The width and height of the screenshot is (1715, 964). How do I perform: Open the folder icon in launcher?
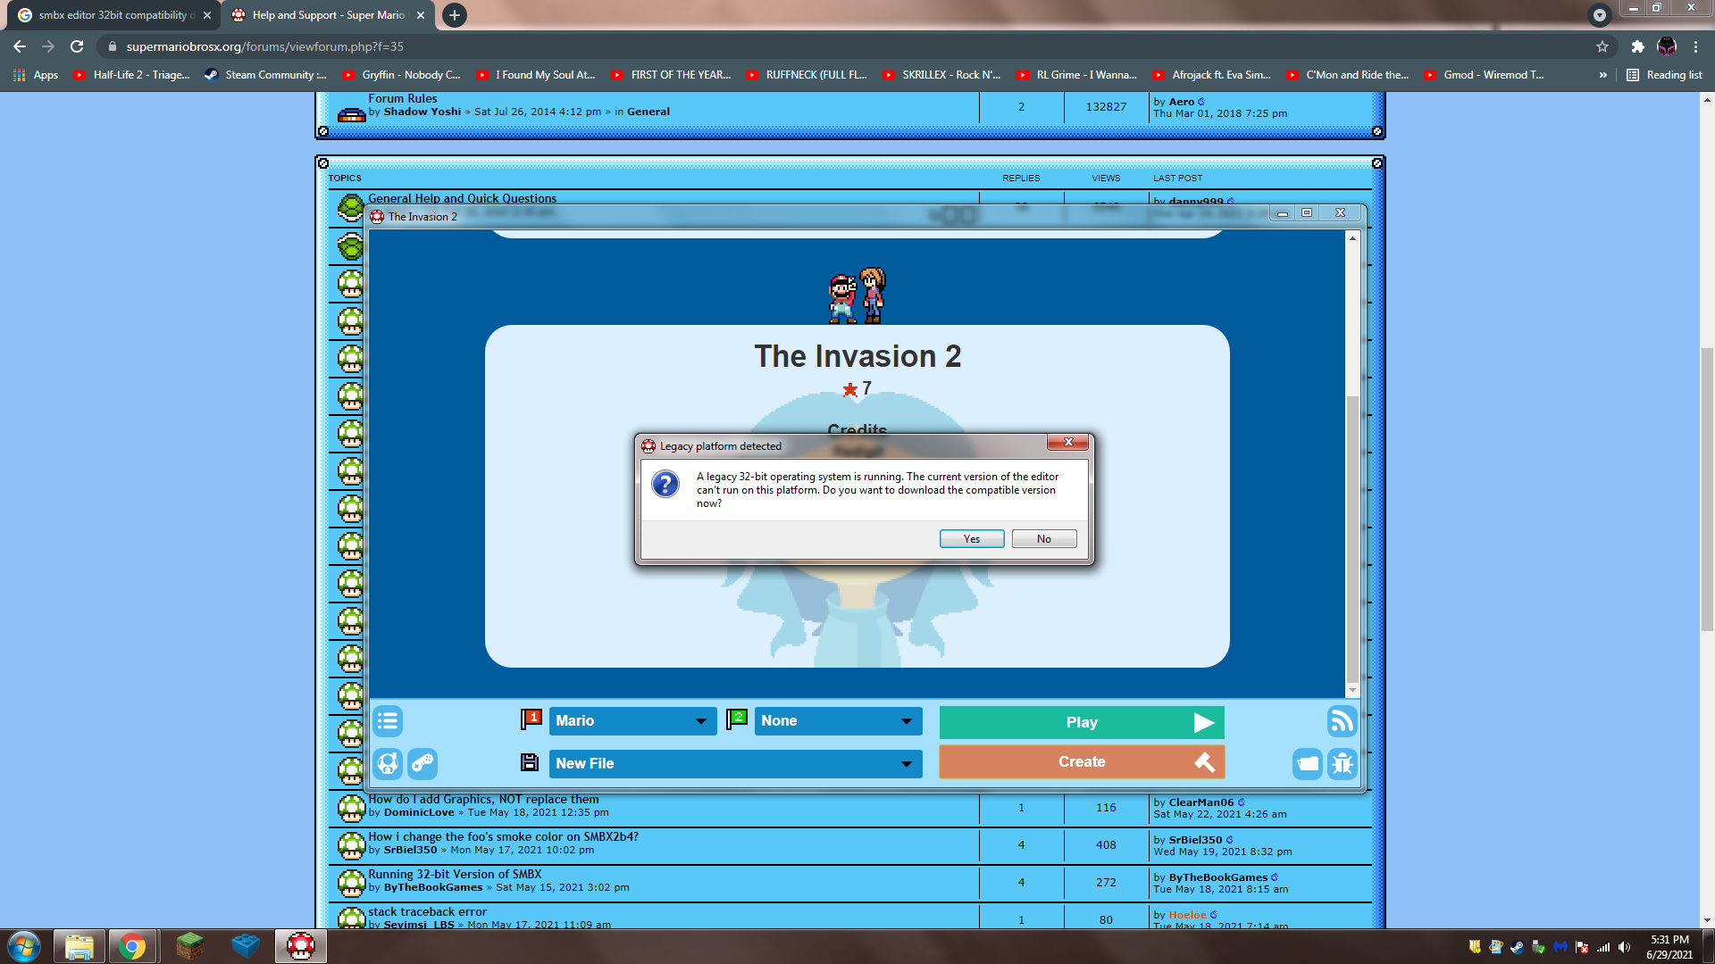(1307, 764)
